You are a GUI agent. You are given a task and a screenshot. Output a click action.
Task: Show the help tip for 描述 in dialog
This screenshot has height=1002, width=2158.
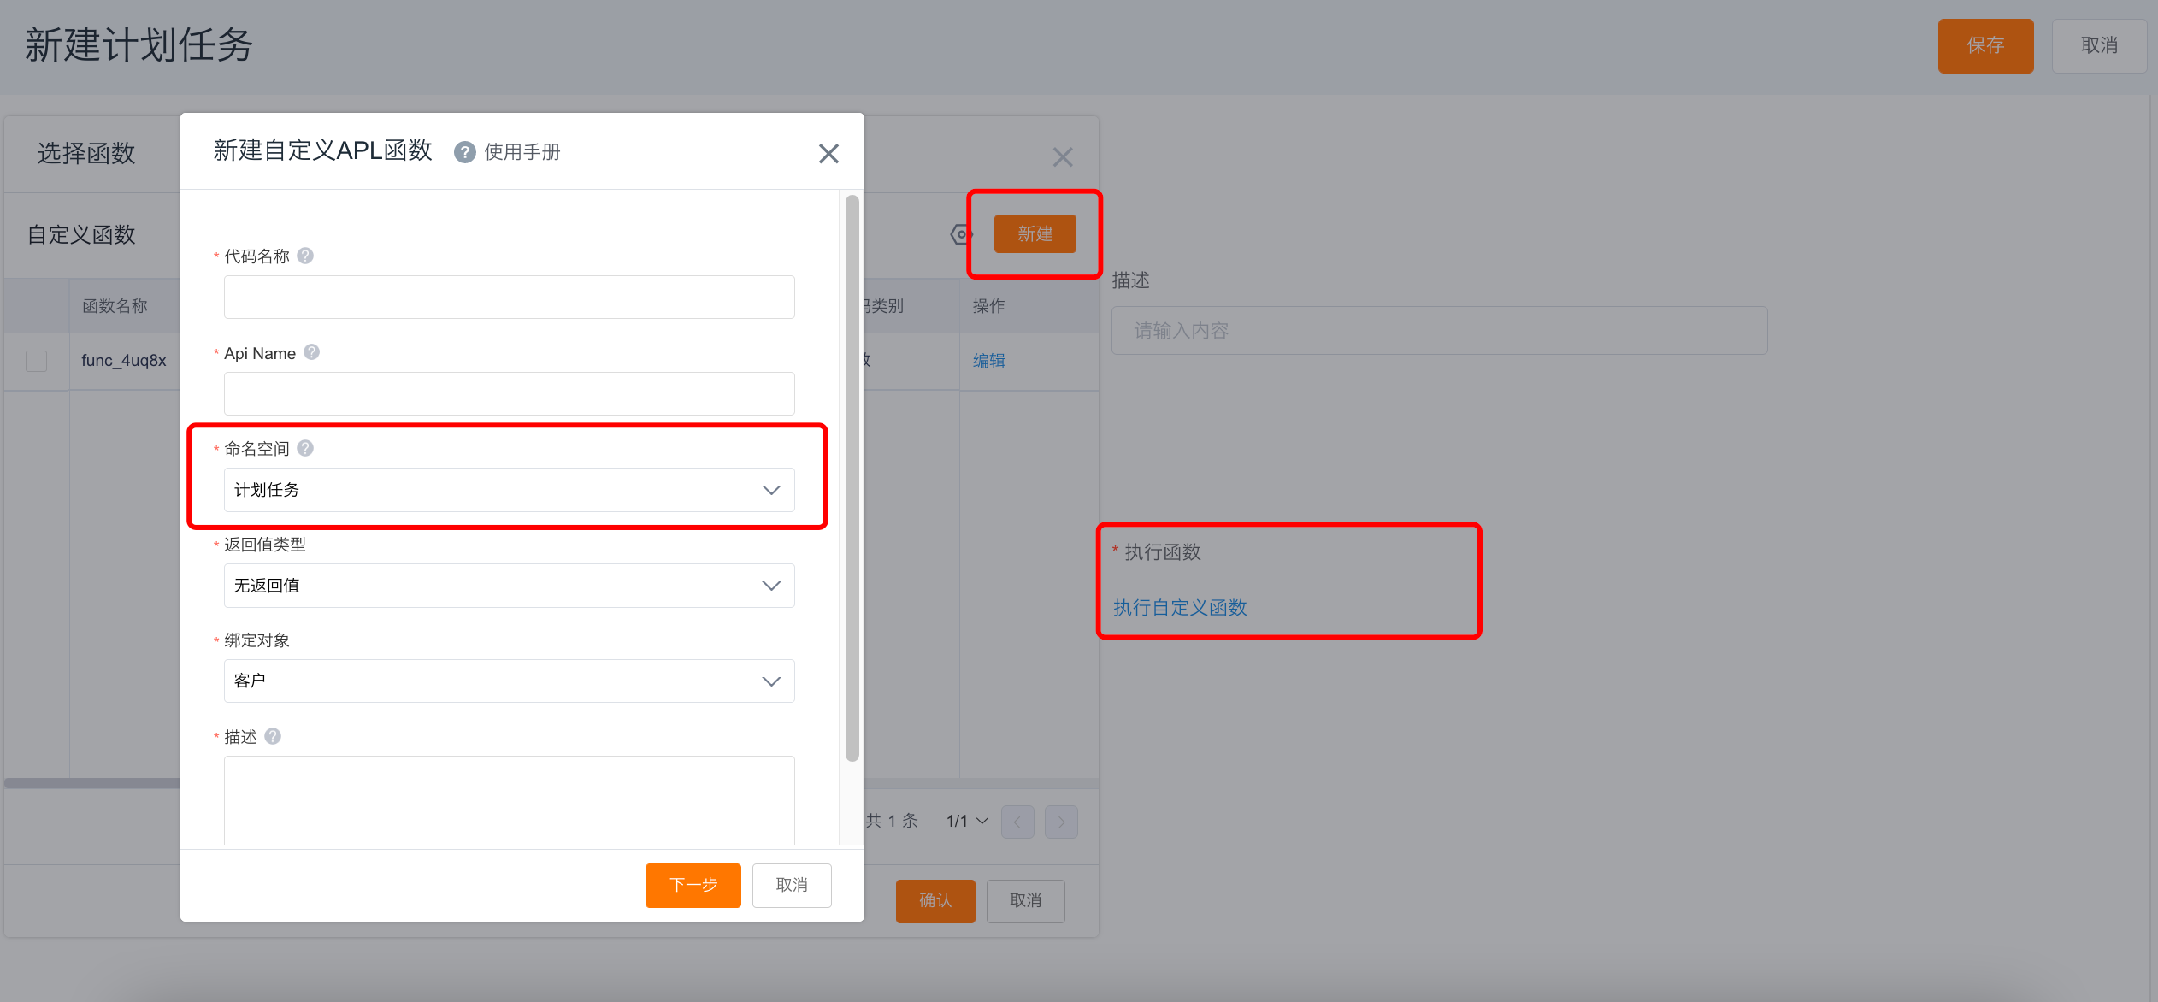273,736
